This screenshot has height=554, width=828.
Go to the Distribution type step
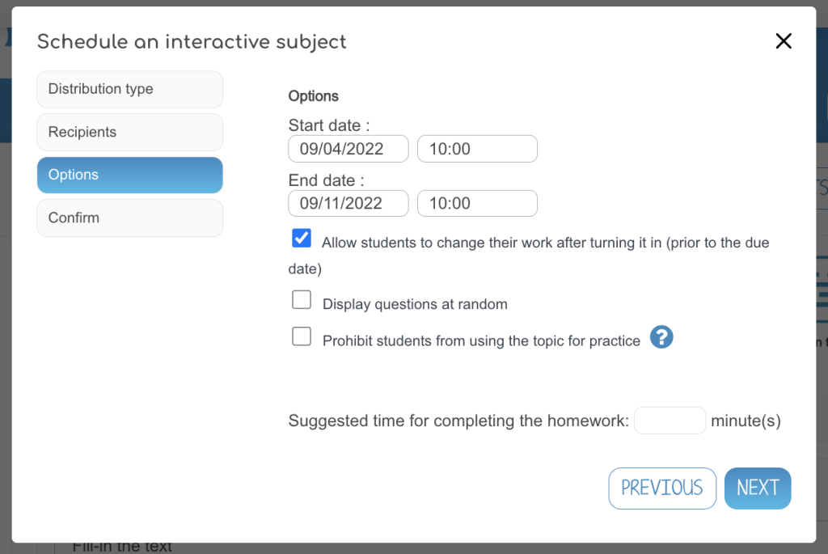pyautogui.click(x=130, y=89)
